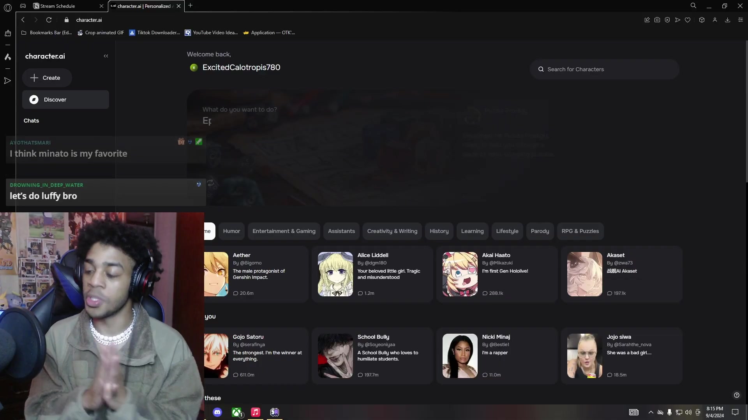Open the Crop animated GIF bookmark
Image resolution: width=748 pixels, height=420 pixels.
click(x=101, y=33)
